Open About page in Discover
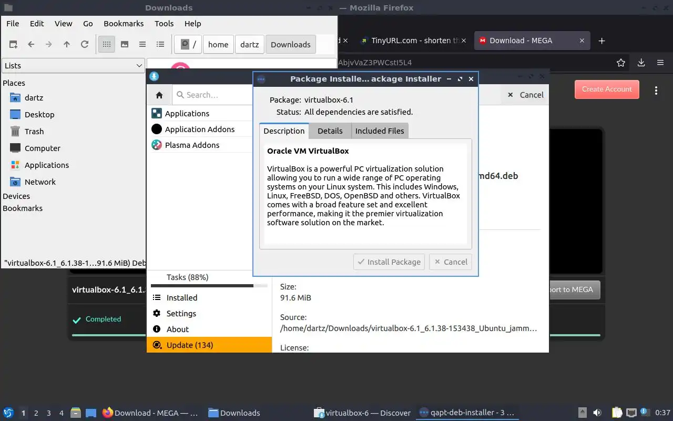This screenshot has width=673, height=421. [209, 329]
